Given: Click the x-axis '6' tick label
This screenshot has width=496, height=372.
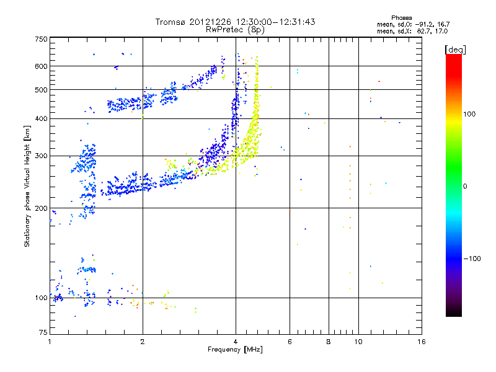Looking at the screenshot, I should (290, 342).
